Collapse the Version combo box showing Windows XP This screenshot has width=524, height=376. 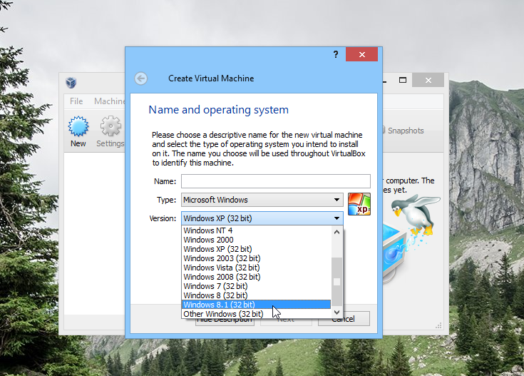262,218
